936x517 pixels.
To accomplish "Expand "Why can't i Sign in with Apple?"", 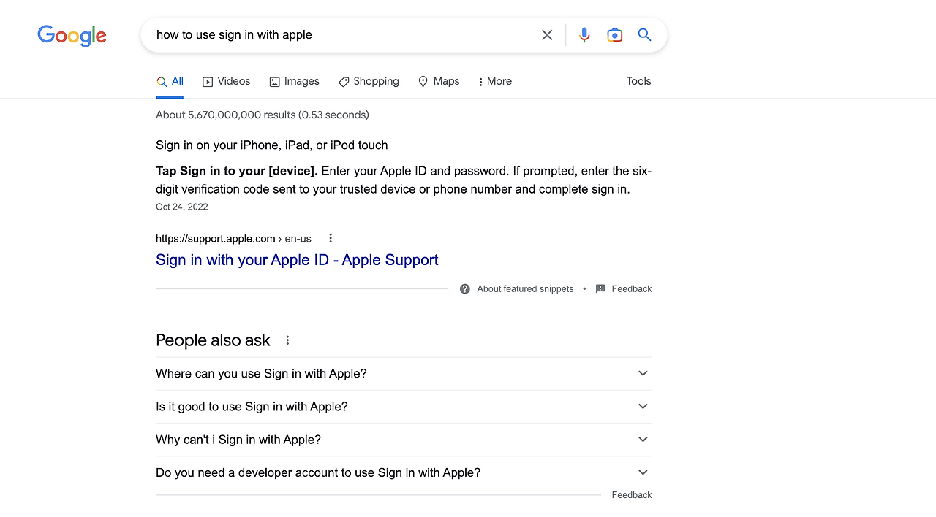I will pos(643,440).
